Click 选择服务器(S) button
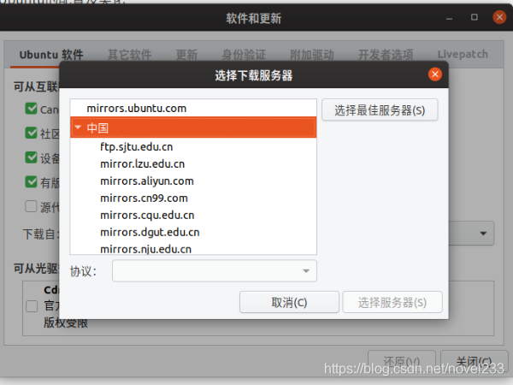Viewport: 513px width, 385px height. click(x=392, y=302)
